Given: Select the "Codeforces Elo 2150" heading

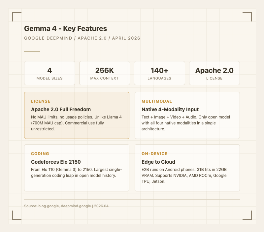Looking at the screenshot, I should (56, 162).
